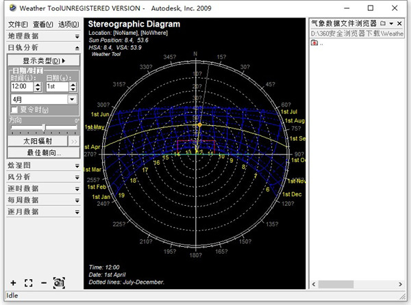
Task: Open the 4月 month dropdown
Action: tap(72, 99)
